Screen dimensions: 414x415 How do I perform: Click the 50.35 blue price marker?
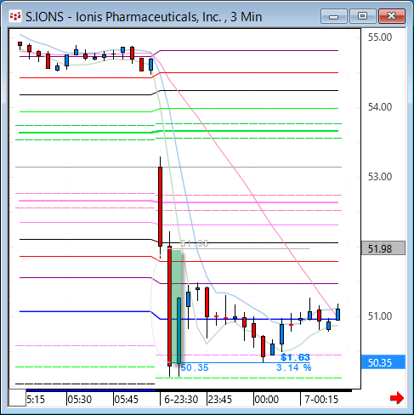[x=383, y=362]
